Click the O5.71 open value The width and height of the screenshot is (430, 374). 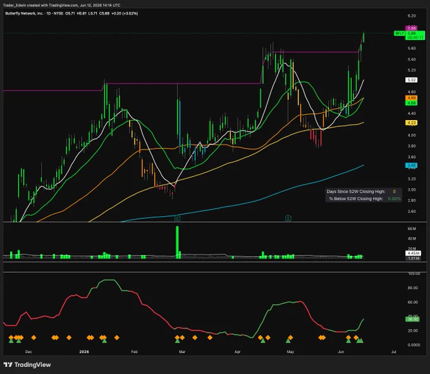(70, 13)
